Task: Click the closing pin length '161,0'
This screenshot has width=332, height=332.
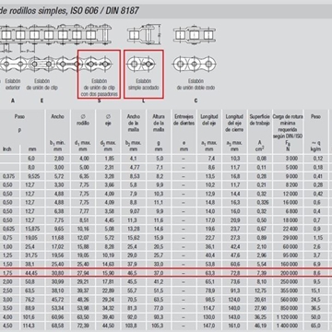Action: pos(234,326)
